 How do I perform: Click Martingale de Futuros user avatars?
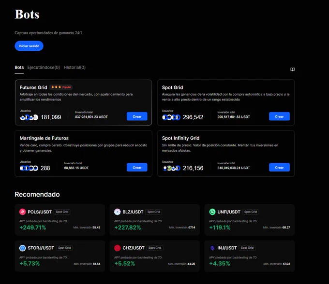click(29, 168)
